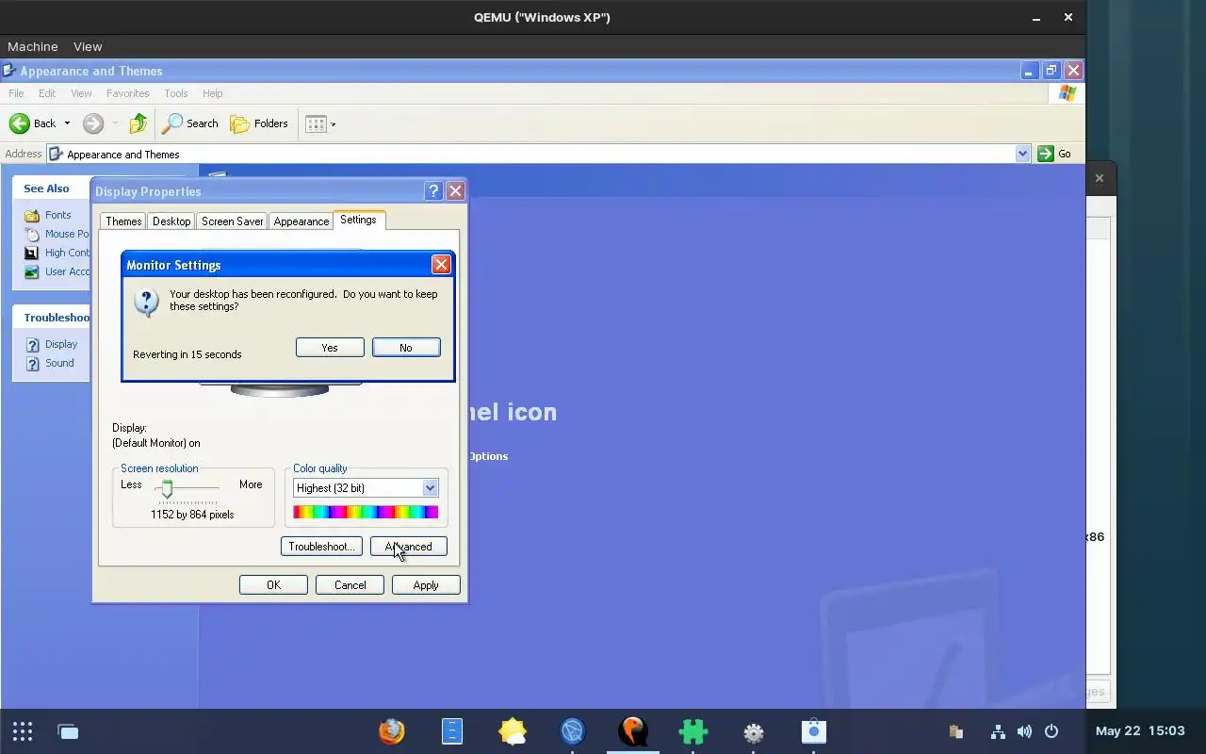The image size is (1206, 754).
Task: Close the Monitor Settings dialog with the X
Action: click(x=441, y=265)
